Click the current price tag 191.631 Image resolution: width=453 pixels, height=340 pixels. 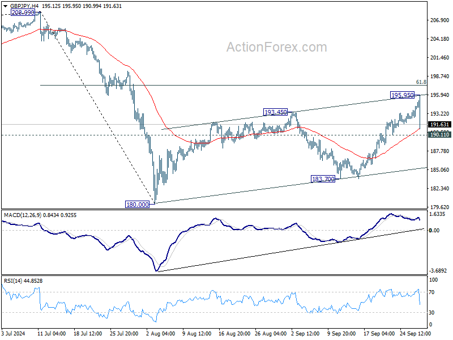pos(439,124)
